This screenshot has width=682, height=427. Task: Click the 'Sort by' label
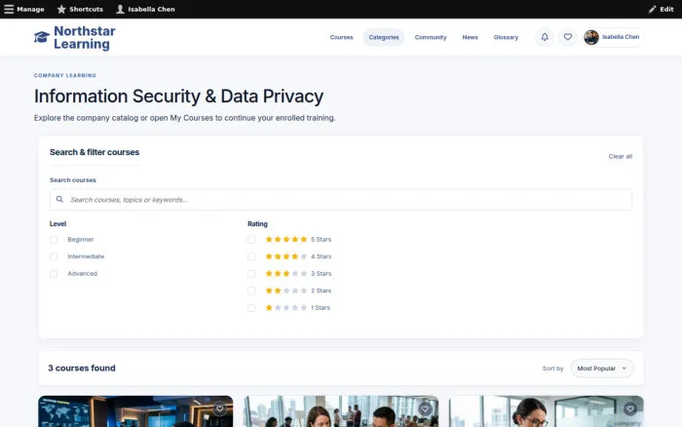[x=552, y=369]
